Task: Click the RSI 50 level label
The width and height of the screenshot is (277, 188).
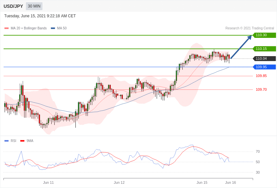Action: (x=258, y=162)
